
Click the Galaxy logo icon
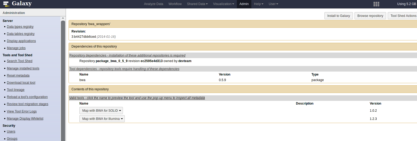[6, 4]
